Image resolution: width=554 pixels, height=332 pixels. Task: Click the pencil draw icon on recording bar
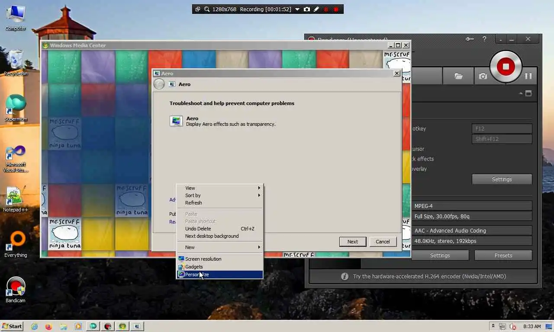point(316,9)
